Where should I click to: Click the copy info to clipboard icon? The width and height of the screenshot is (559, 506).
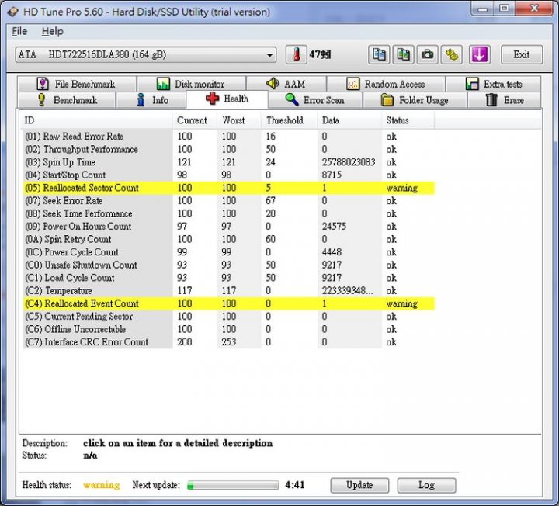(x=379, y=55)
